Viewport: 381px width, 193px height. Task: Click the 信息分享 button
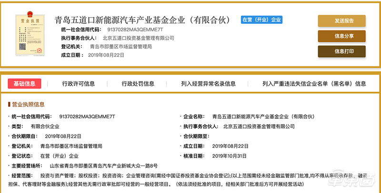(x=341, y=36)
